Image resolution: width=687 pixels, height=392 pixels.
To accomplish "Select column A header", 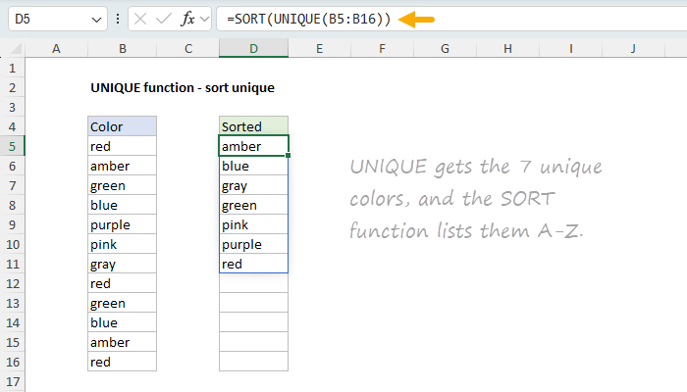I will click(56, 49).
